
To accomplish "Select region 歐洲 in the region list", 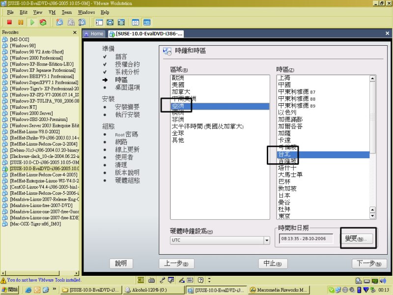I will pos(220,78).
